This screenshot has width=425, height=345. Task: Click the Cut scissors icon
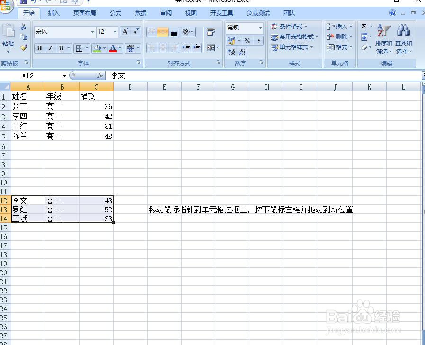coord(24,27)
